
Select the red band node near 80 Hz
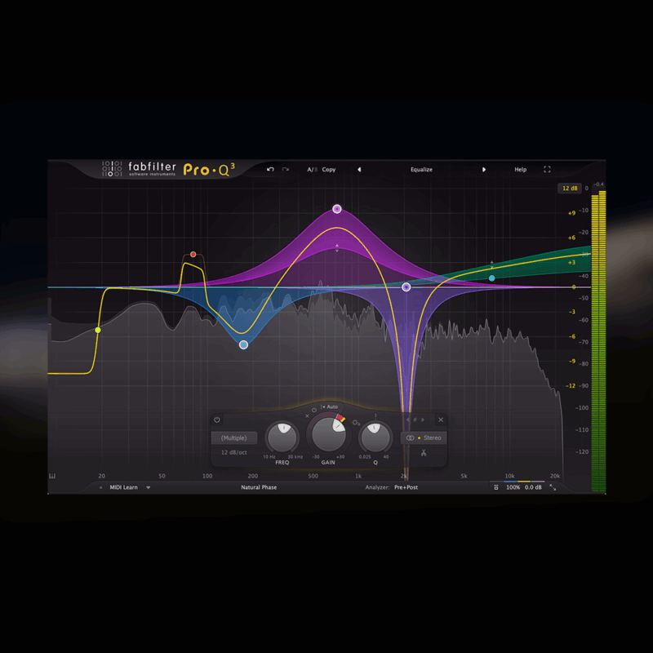pyautogui.click(x=193, y=254)
